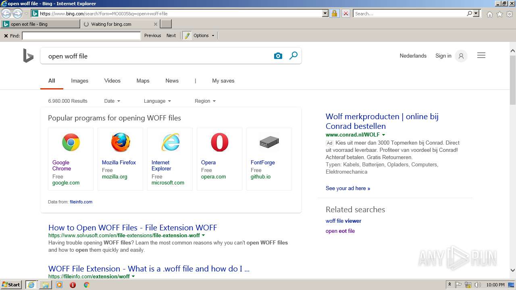Screen dimensions: 516x290
Task: Click the vertical scrollbar down arrow
Action: 513,271
